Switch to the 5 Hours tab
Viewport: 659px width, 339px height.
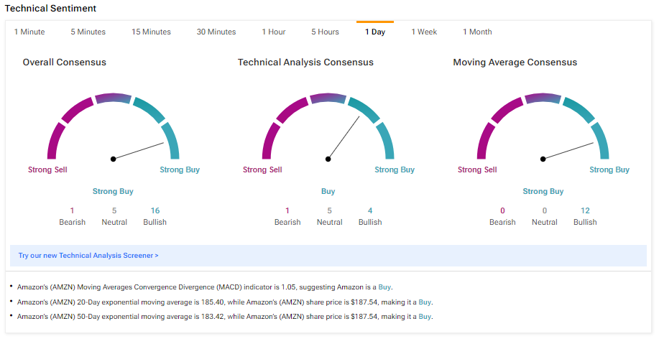325,32
